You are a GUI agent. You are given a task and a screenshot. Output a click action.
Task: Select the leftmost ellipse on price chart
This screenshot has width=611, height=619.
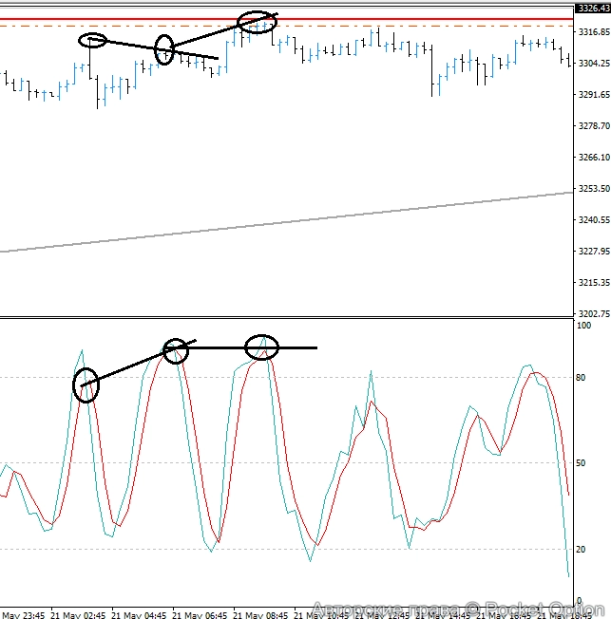pyautogui.click(x=92, y=40)
